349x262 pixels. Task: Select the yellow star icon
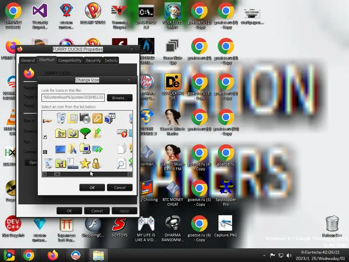[85, 163]
